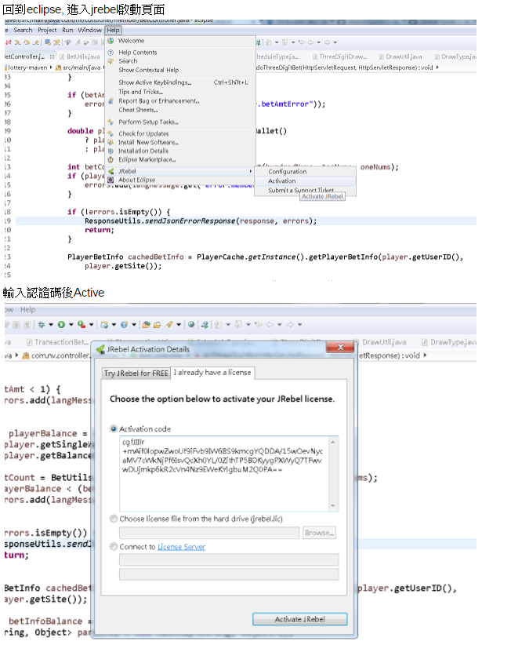Click the Open Type toolbar icon
The image size is (511, 645).
click(147, 325)
